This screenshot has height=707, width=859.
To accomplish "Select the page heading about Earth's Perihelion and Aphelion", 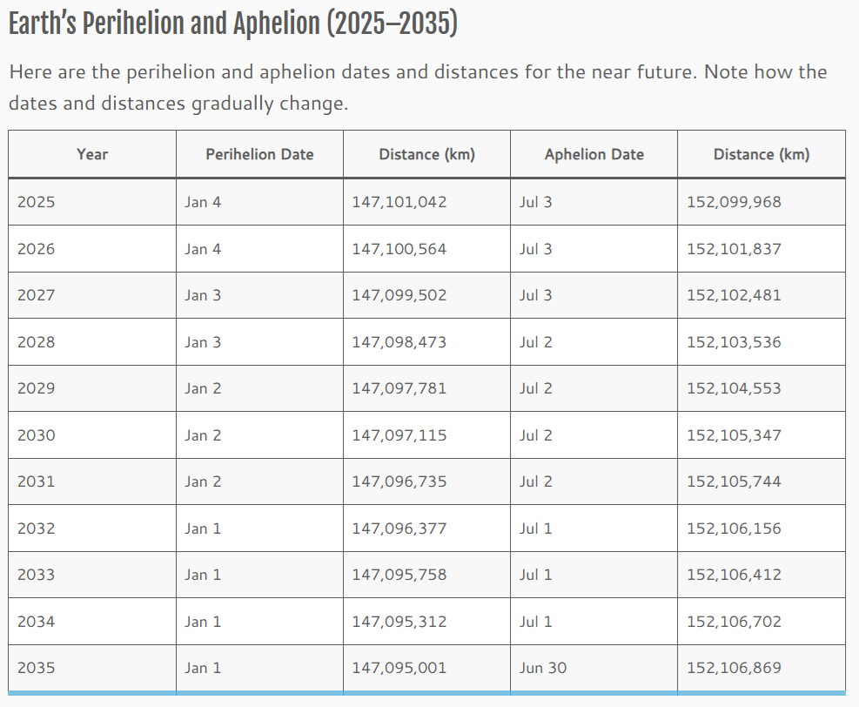I will [x=232, y=25].
